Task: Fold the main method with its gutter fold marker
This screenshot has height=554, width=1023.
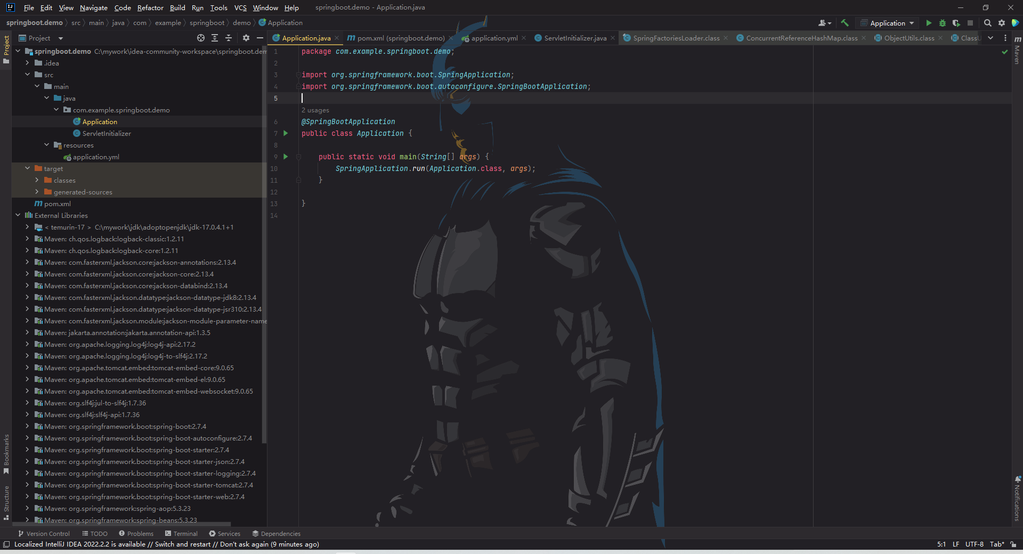Action: pyautogui.click(x=298, y=157)
